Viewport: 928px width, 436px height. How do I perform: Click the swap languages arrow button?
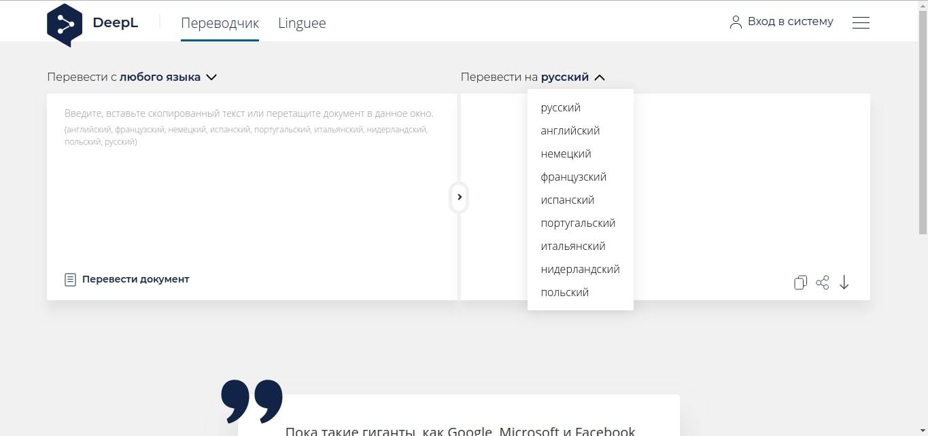[460, 197]
